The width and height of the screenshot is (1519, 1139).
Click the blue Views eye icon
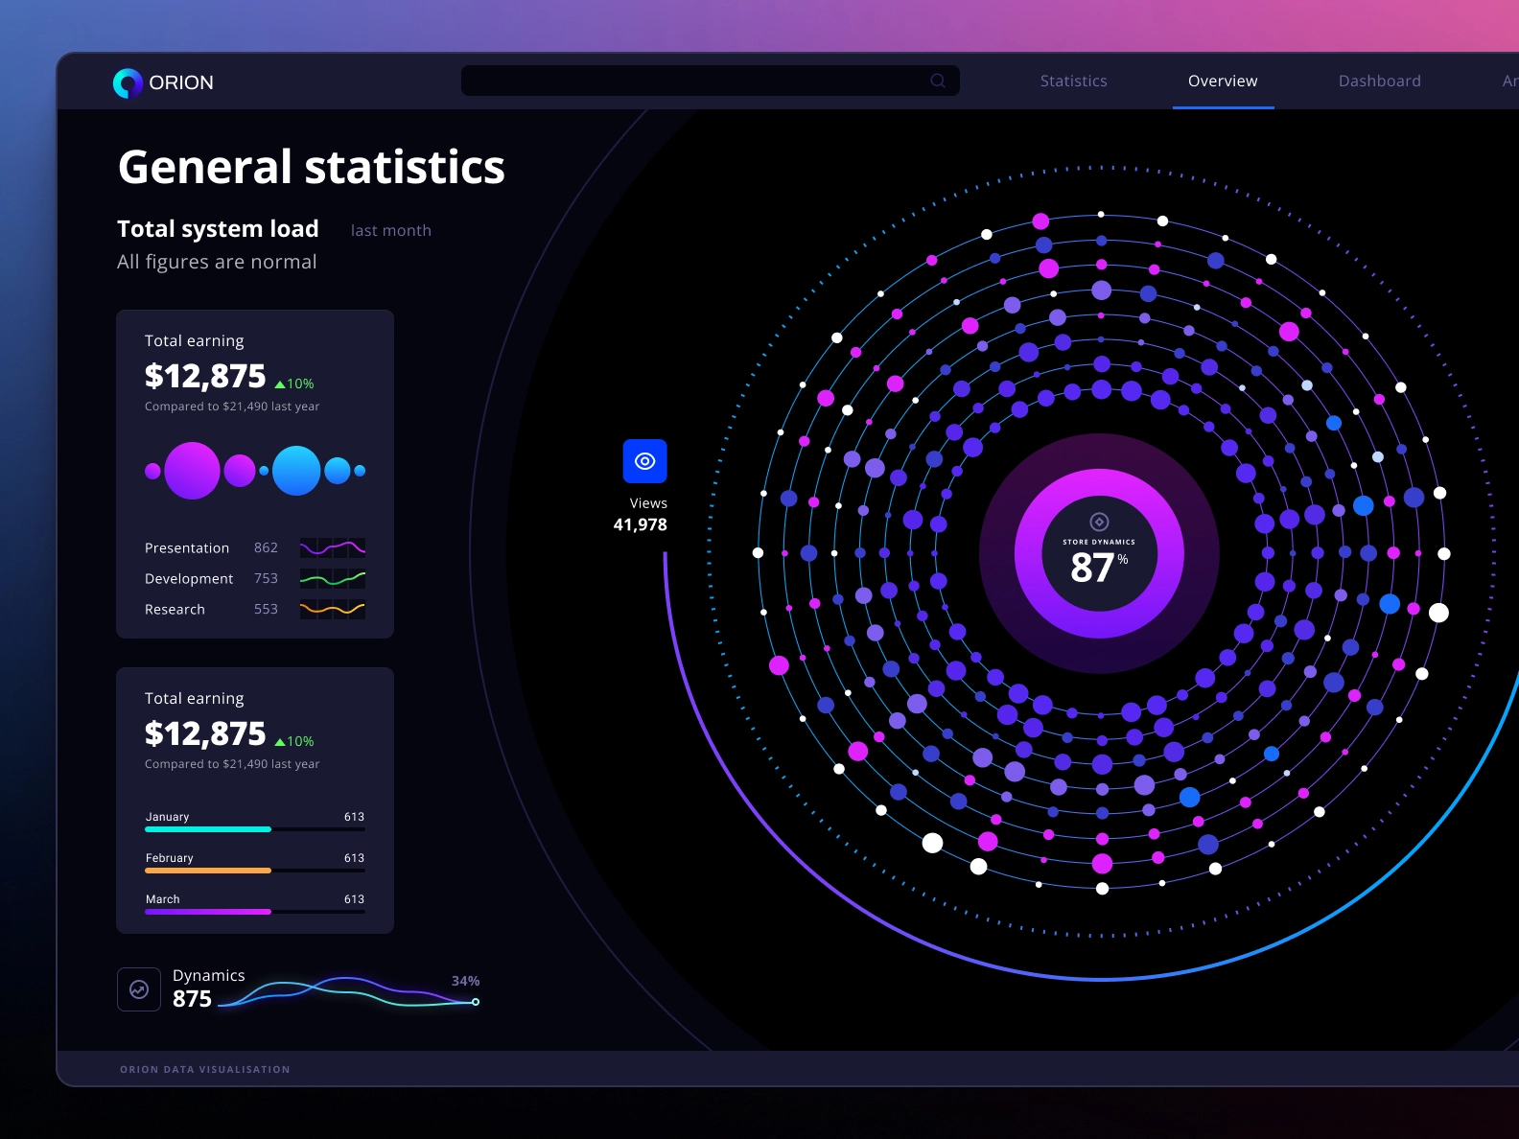tap(644, 461)
